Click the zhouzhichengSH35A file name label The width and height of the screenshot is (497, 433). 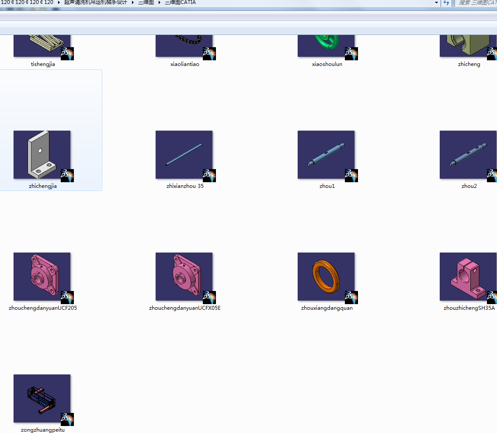tap(469, 308)
